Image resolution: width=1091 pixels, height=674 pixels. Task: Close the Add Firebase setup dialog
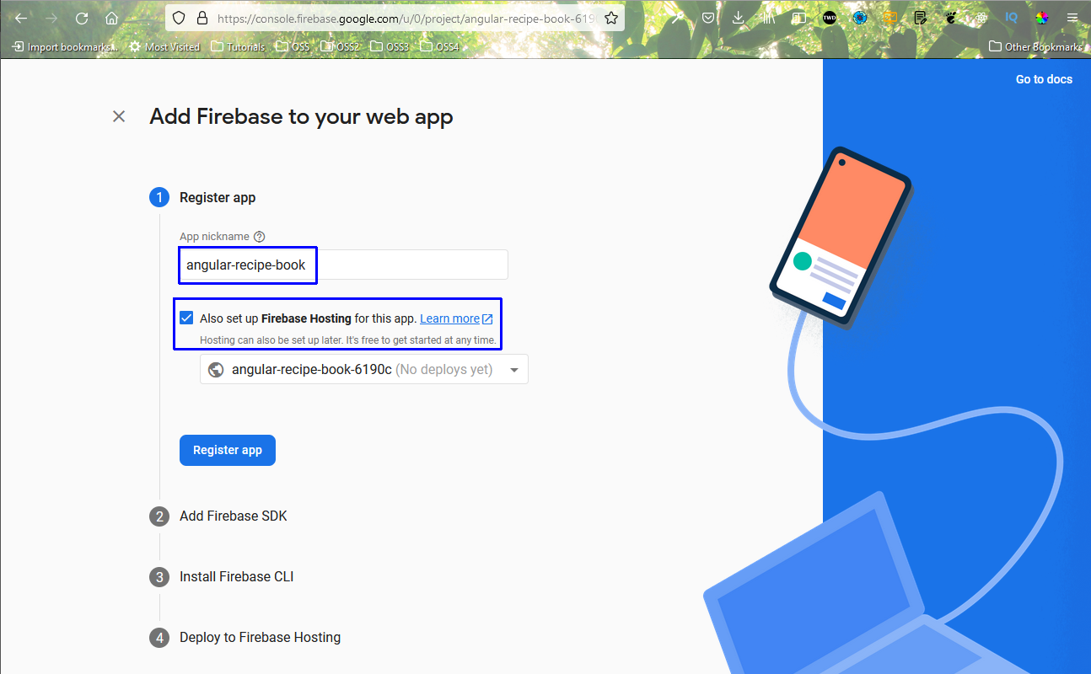pos(119,116)
